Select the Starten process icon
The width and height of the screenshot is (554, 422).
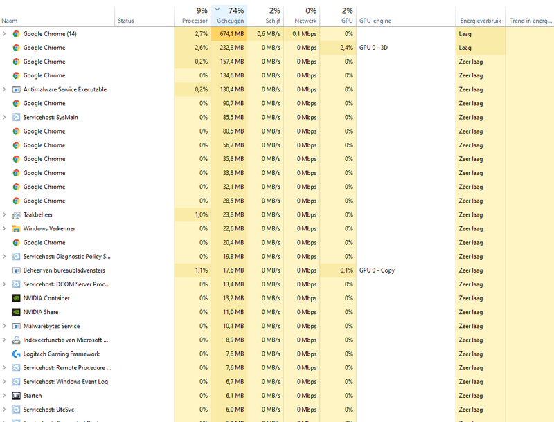click(x=16, y=396)
